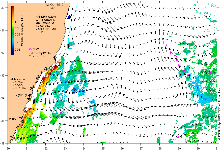Click the "Sydney" city label
Viewport: 222px width, 151px height.
(21, 95)
